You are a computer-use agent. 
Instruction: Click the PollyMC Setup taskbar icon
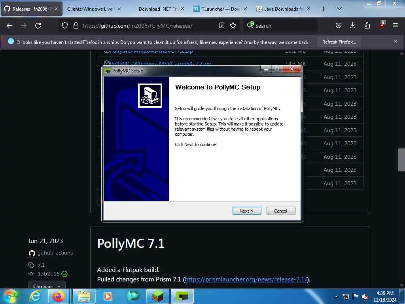coord(182,296)
